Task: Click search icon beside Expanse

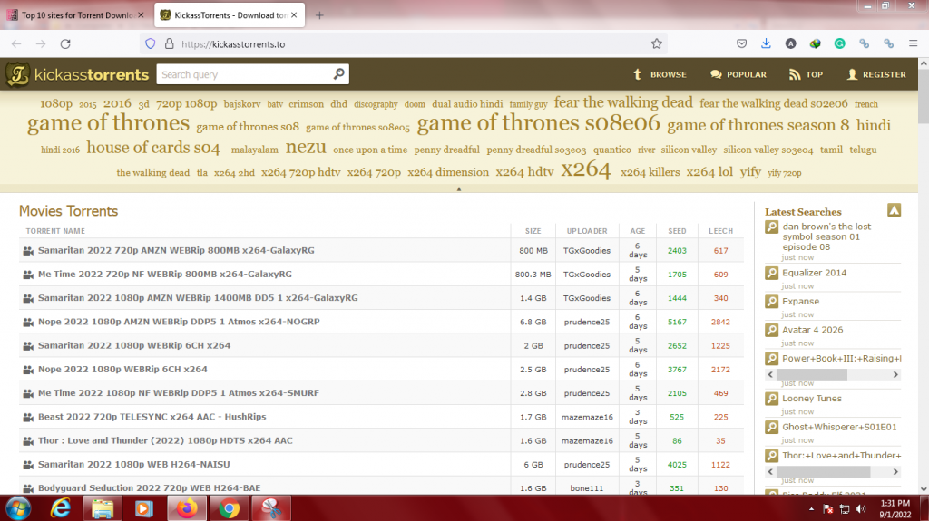Action: click(x=771, y=302)
